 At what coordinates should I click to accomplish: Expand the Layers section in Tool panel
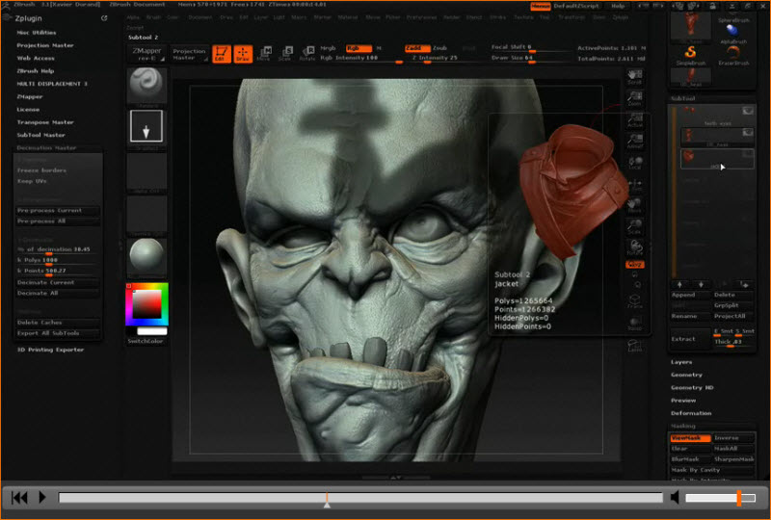click(x=681, y=362)
